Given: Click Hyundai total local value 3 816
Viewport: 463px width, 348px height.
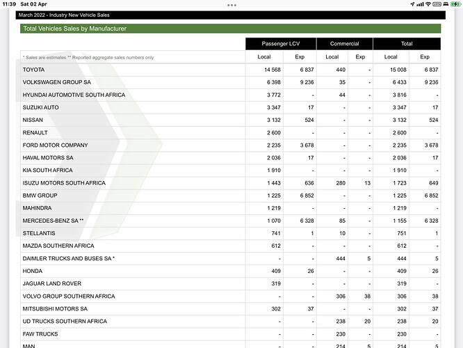Looking at the screenshot, I should 400,95.
